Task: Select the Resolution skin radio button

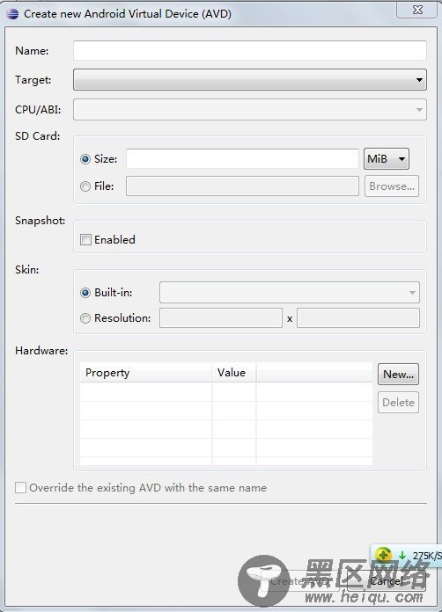Action: [85, 318]
